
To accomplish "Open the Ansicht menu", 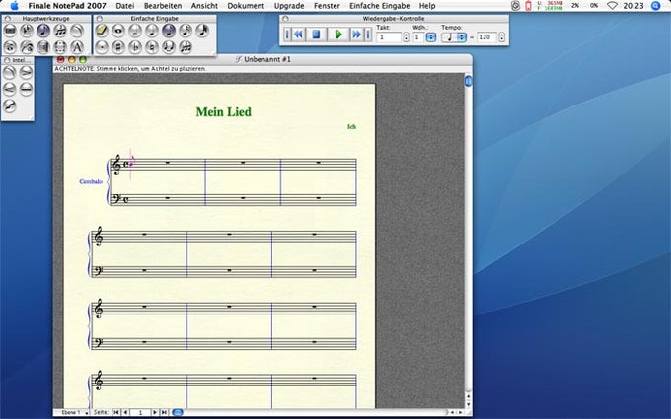I will [x=204, y=6].
